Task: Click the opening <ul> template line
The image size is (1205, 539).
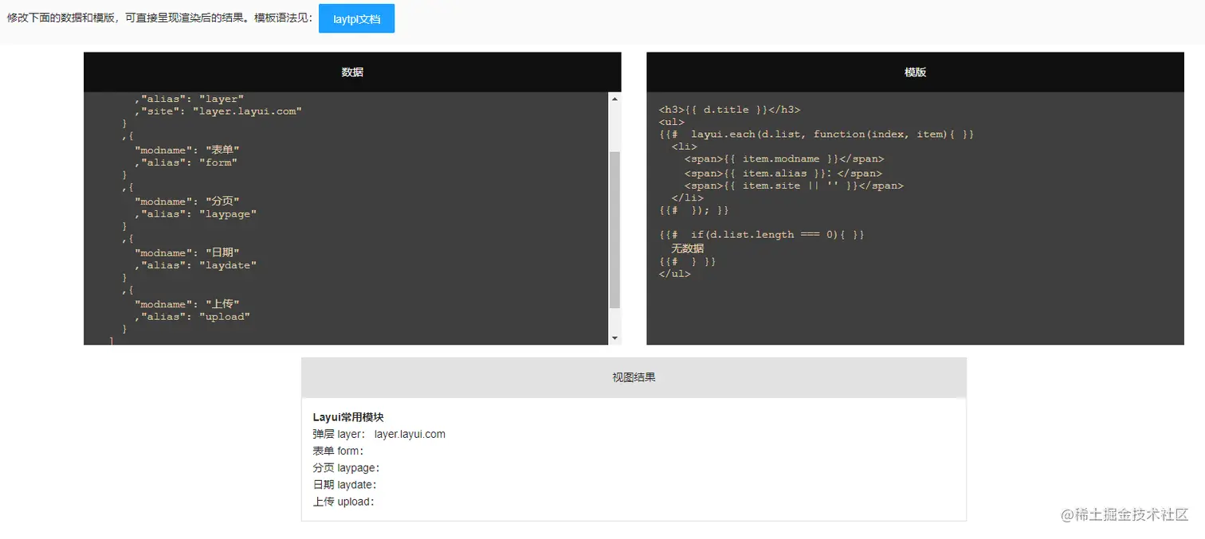Action: point(671,123)
